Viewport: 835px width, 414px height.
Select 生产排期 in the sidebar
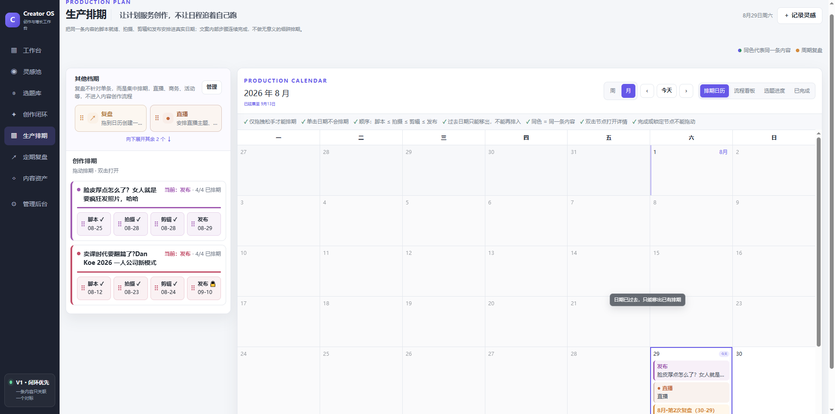pos(30,136)
